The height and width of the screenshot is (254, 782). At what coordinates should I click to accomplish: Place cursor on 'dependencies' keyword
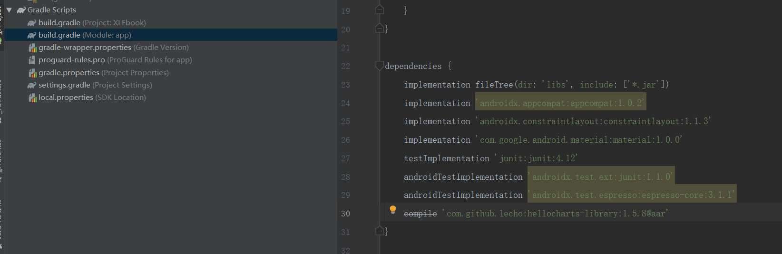tap(413, 66)
